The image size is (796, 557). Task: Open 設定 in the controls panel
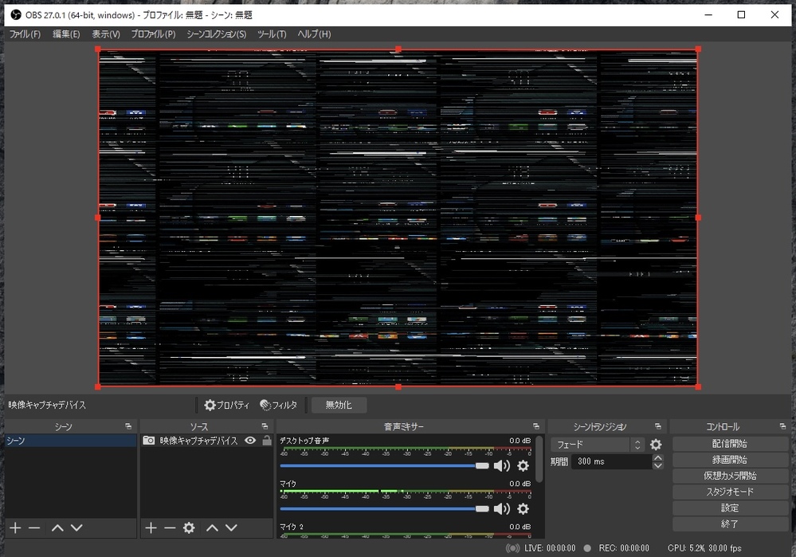coord(730,508)
